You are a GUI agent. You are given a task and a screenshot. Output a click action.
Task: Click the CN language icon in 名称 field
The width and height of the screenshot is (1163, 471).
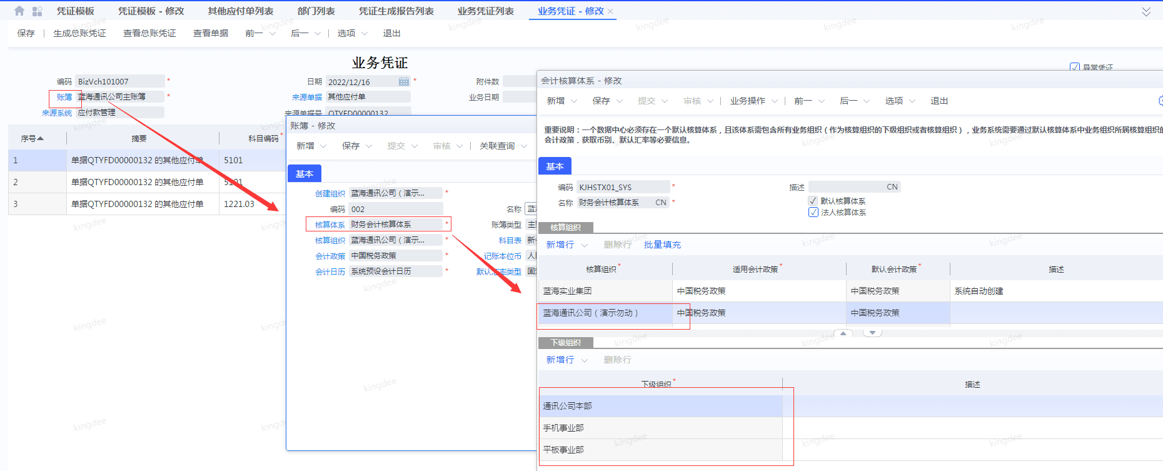660,203
